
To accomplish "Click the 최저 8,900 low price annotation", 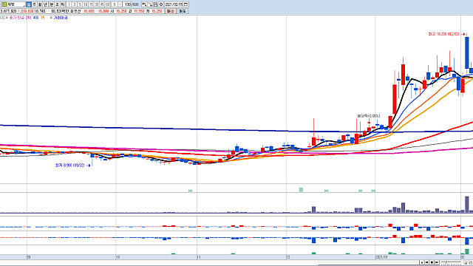I will [x=70, y=166].
